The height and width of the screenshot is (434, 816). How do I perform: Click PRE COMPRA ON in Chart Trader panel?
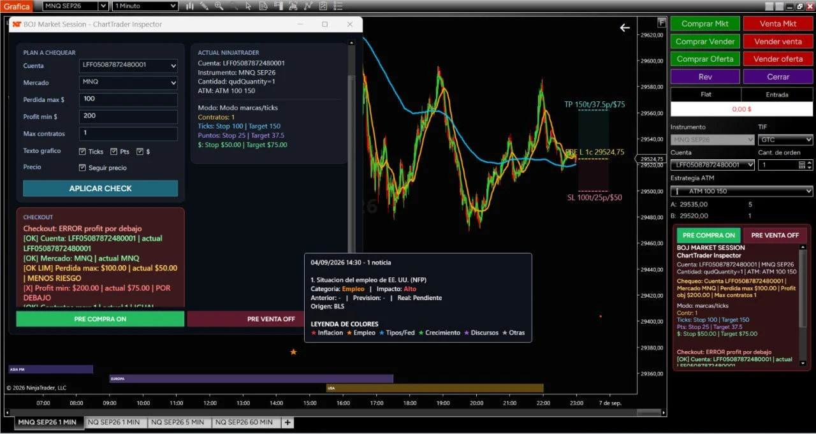[x=708, y=235]
